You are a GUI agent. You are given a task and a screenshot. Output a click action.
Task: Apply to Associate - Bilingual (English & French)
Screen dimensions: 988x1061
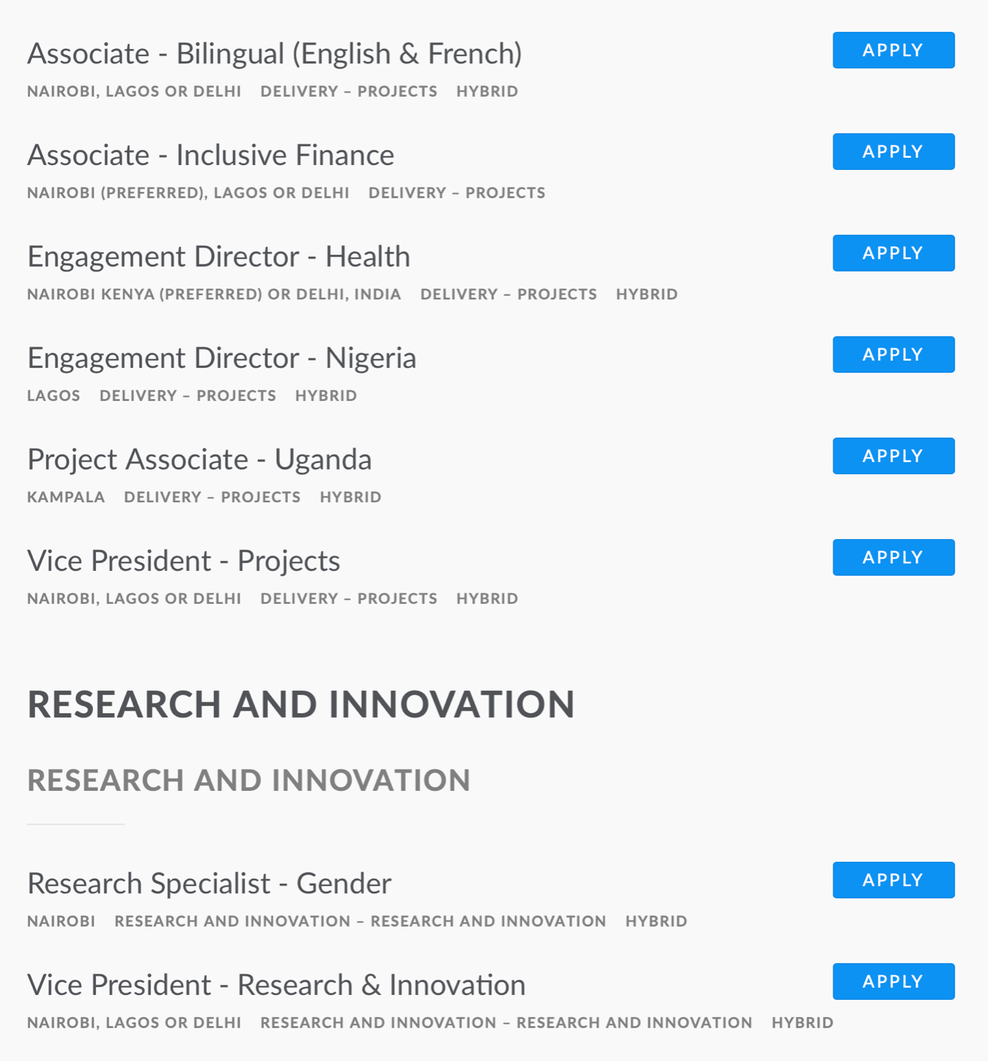coord(893,50)
